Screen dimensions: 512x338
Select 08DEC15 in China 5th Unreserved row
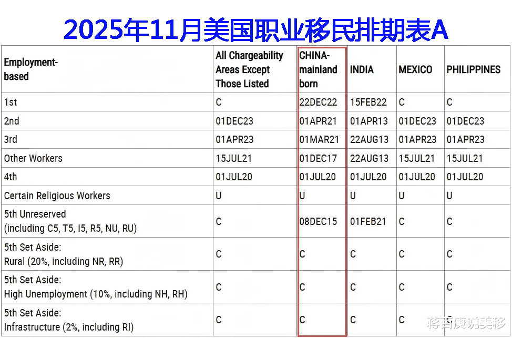[318, 221]
